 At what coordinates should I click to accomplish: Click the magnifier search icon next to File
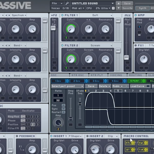pyautogui.click(x=67, y=3)
